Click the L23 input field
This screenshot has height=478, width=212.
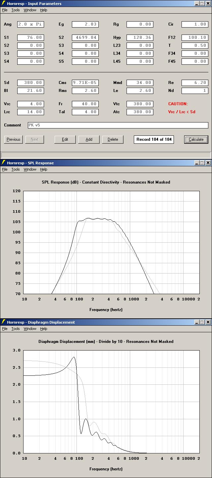point(140,45)
